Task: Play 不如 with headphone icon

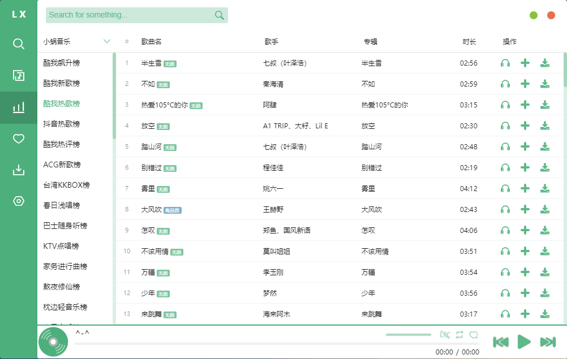Action: (505, 84)
